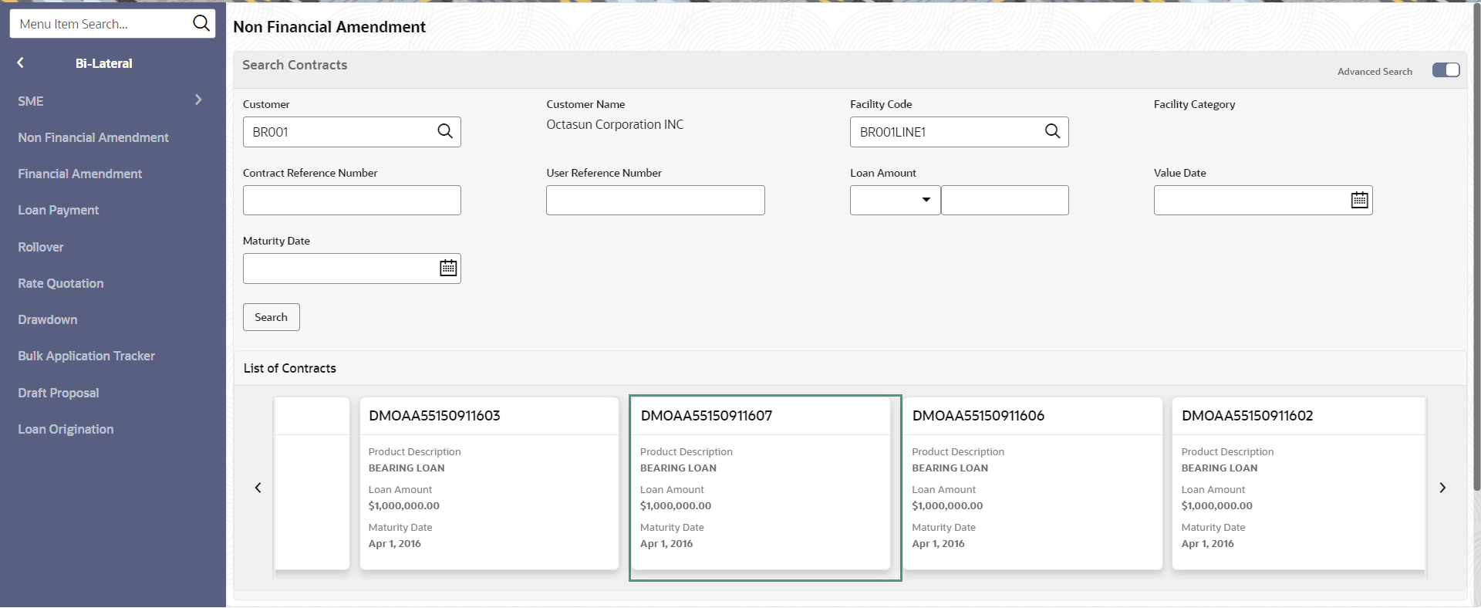Open the Draft Proposal menu item

[x=59, y=393]
